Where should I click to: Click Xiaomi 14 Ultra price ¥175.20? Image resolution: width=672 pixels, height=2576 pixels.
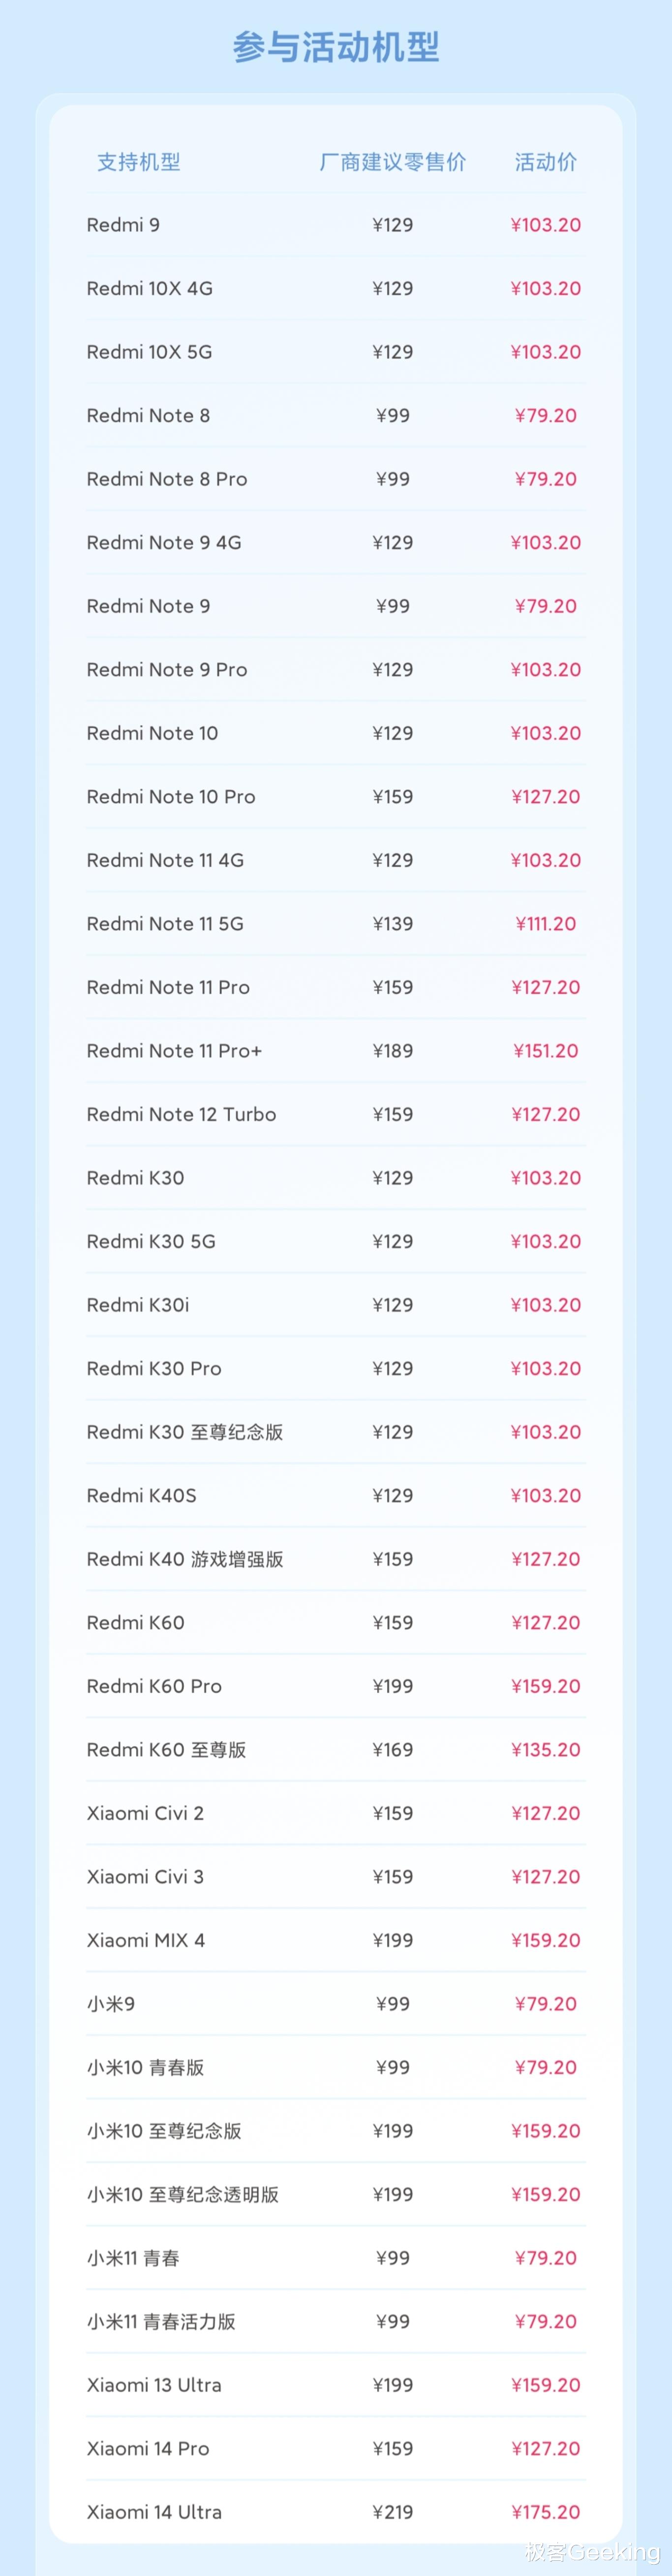(546, 2512)
